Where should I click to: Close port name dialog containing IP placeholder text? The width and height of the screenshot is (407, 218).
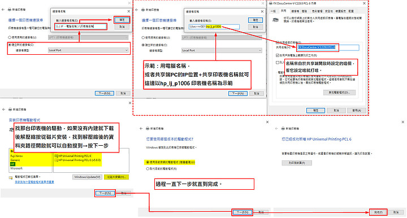128,11
